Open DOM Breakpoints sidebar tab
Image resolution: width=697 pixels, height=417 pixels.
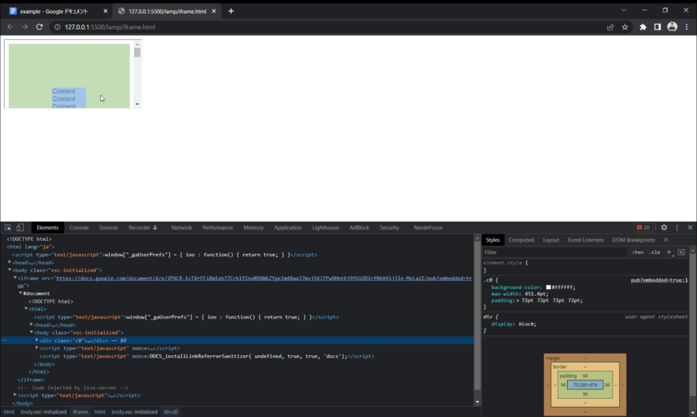(x=634, y=240)
